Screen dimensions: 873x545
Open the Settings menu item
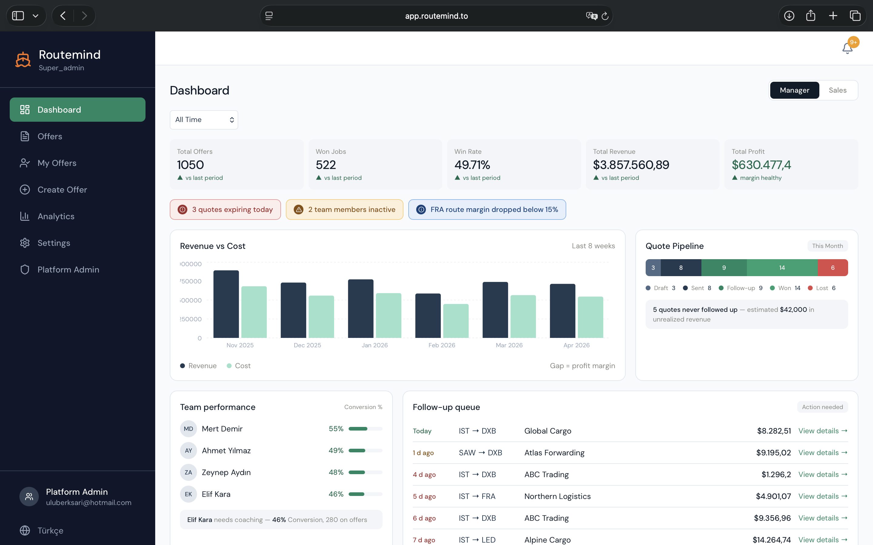(x=78, y=243)
